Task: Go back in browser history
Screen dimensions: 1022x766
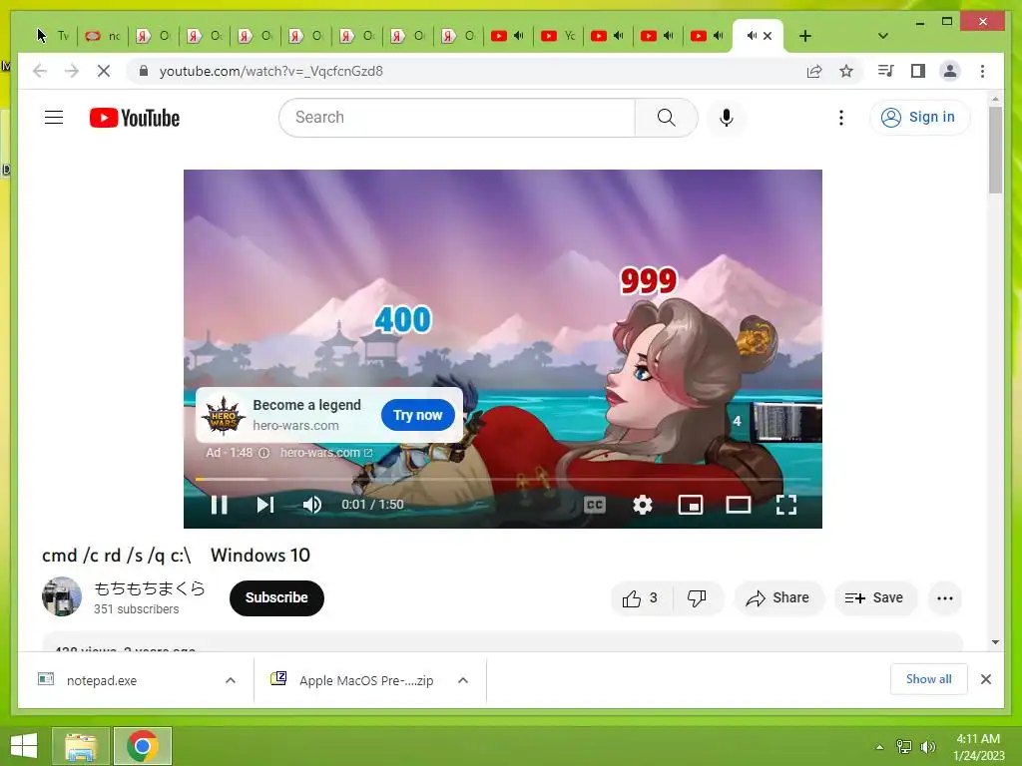Action: [40, 71]
